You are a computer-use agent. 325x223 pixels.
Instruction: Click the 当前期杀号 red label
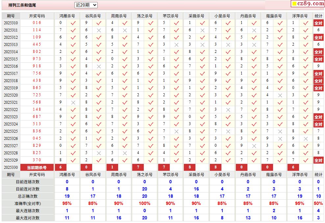pos(37,167)
